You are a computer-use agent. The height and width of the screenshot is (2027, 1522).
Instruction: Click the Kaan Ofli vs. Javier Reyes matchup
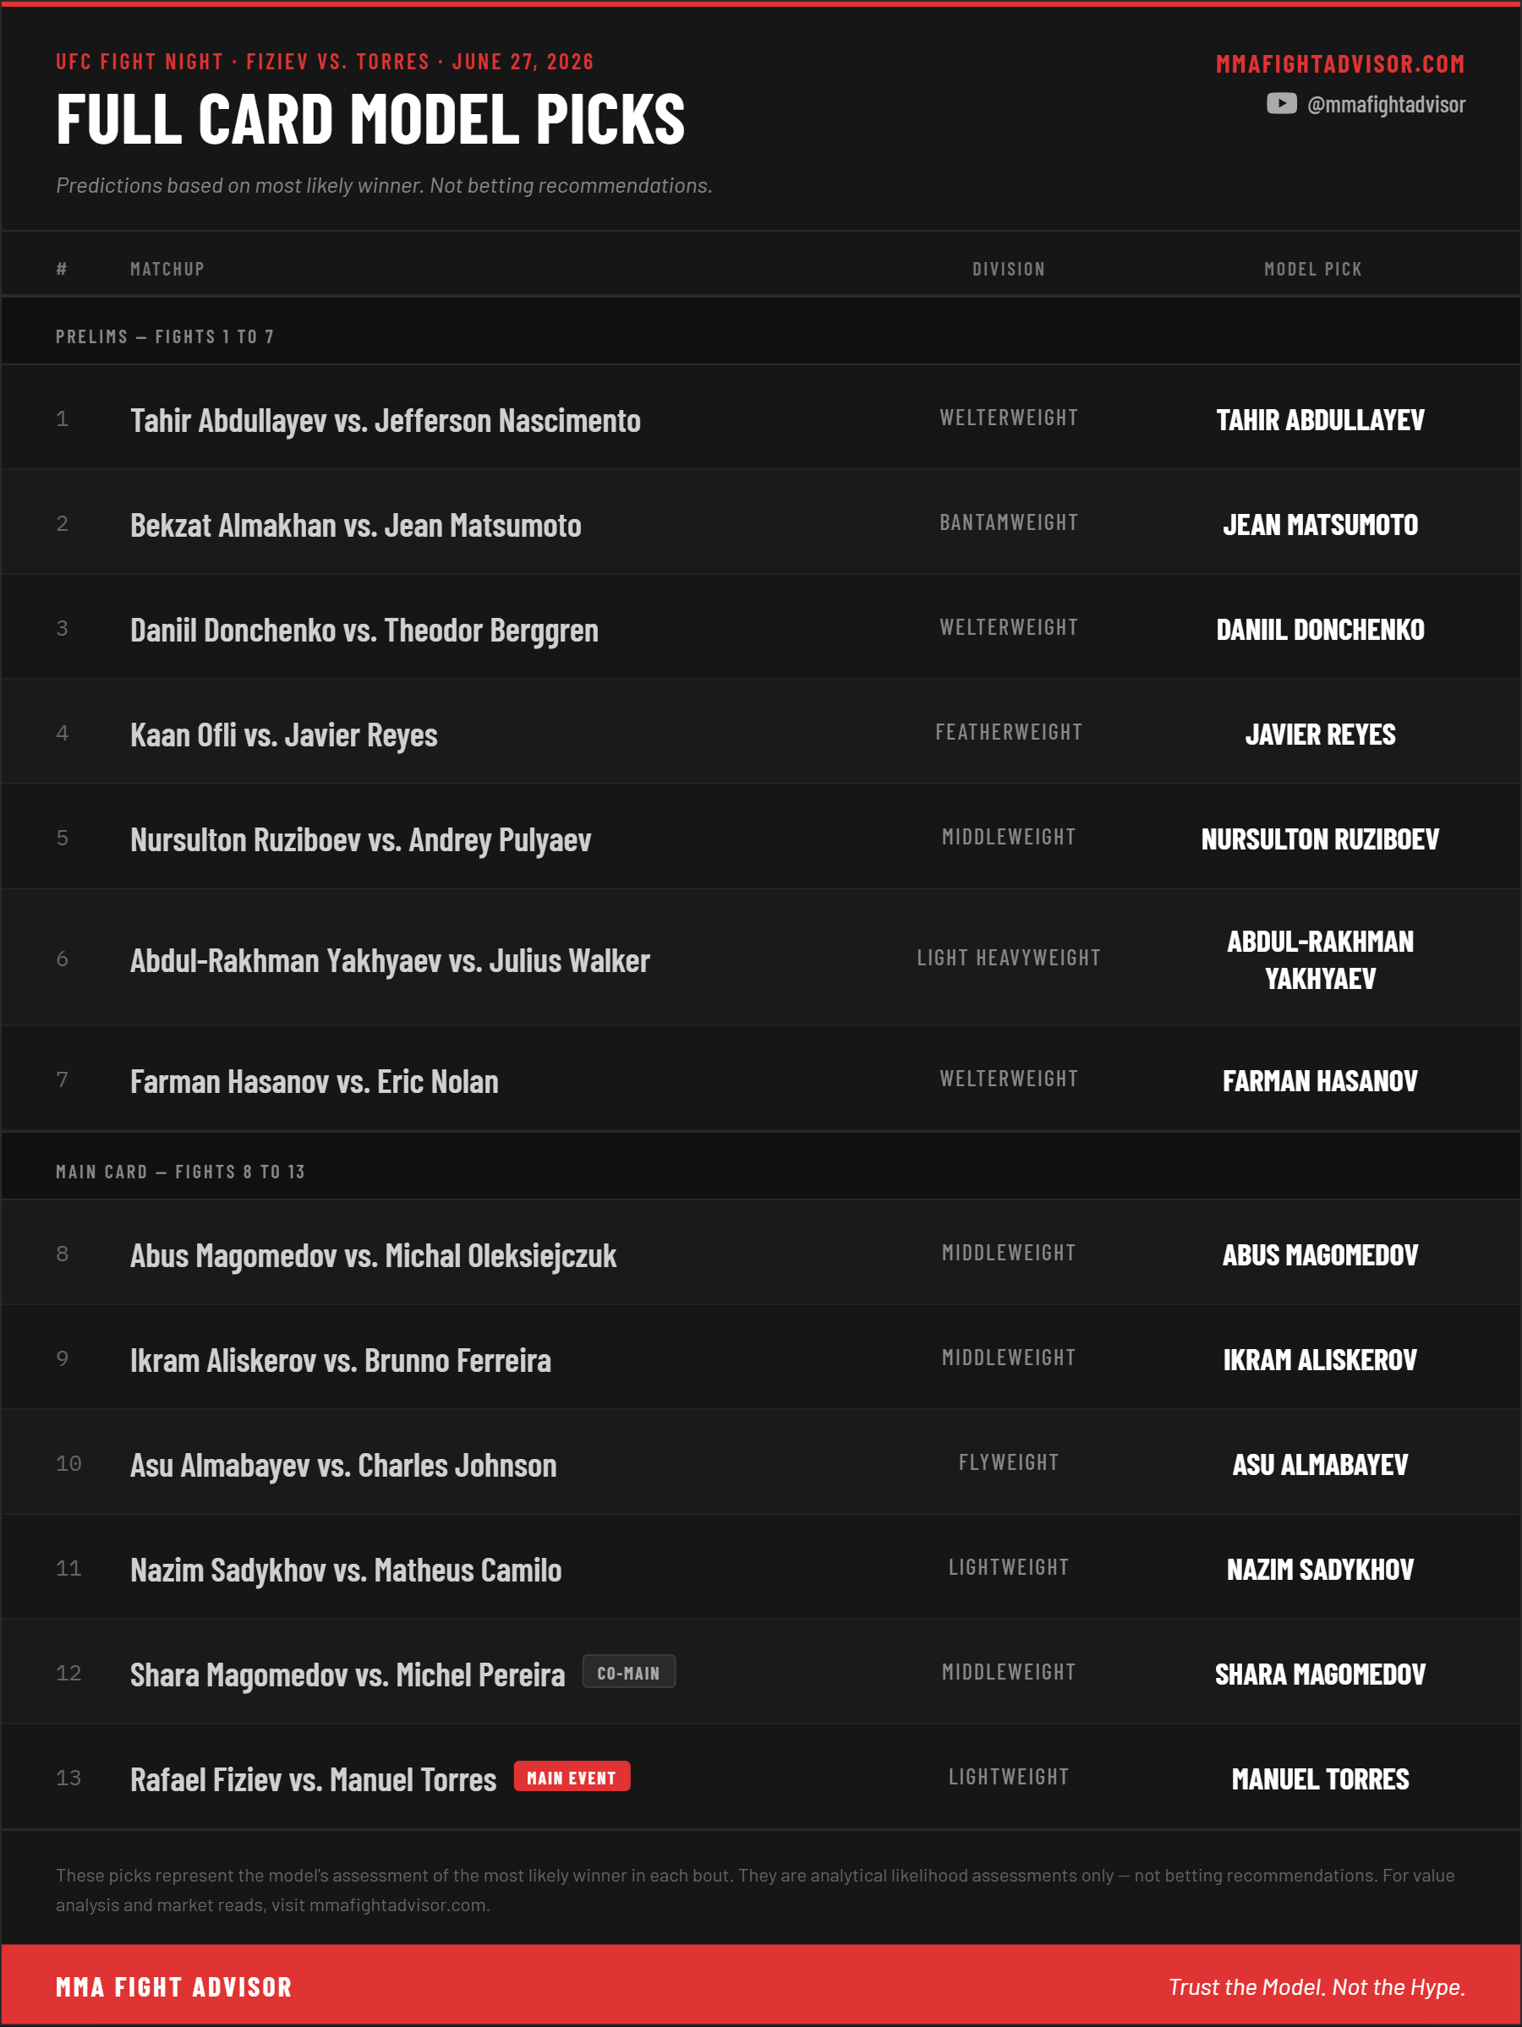coord(283,735)
